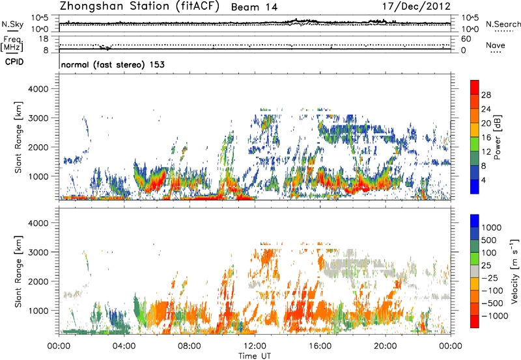This screenshot has height=360, width=521.
Task: Click the title 'Zhongshan Station (fitACF)'
Action: tap(139, 6)
